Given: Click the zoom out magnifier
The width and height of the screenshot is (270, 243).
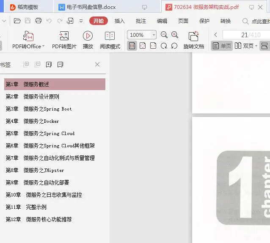Looking at the screenshot, I should (164, 35).
